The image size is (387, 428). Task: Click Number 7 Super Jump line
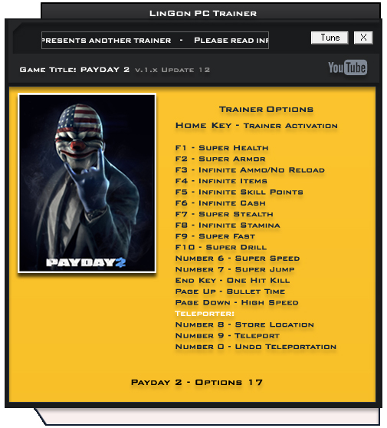point(234,269)
